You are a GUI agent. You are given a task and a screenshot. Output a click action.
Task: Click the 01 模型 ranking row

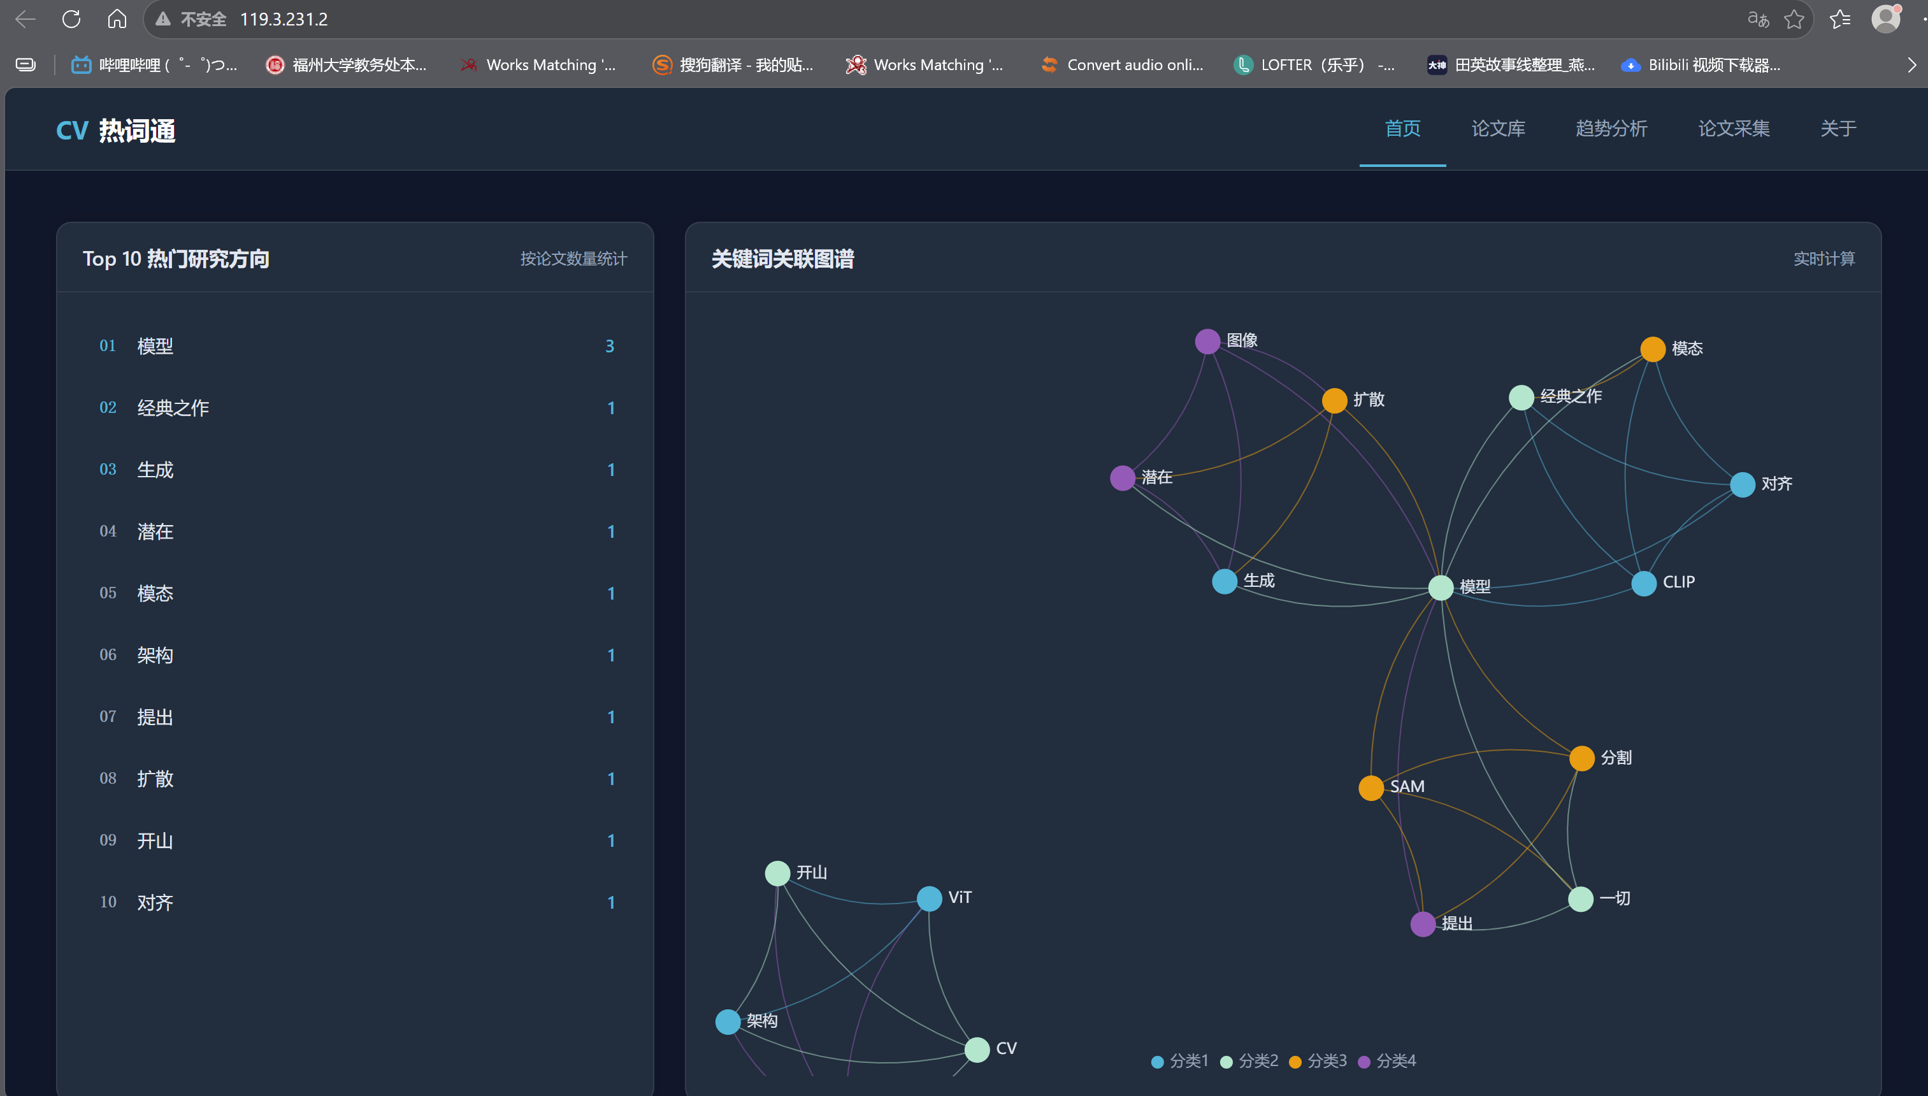(x=355, y=345)
